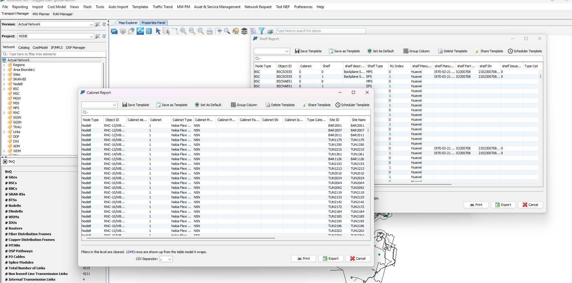Click the zoom in magnifier on map toolbar
572x283 pixels.
point(183,31)
